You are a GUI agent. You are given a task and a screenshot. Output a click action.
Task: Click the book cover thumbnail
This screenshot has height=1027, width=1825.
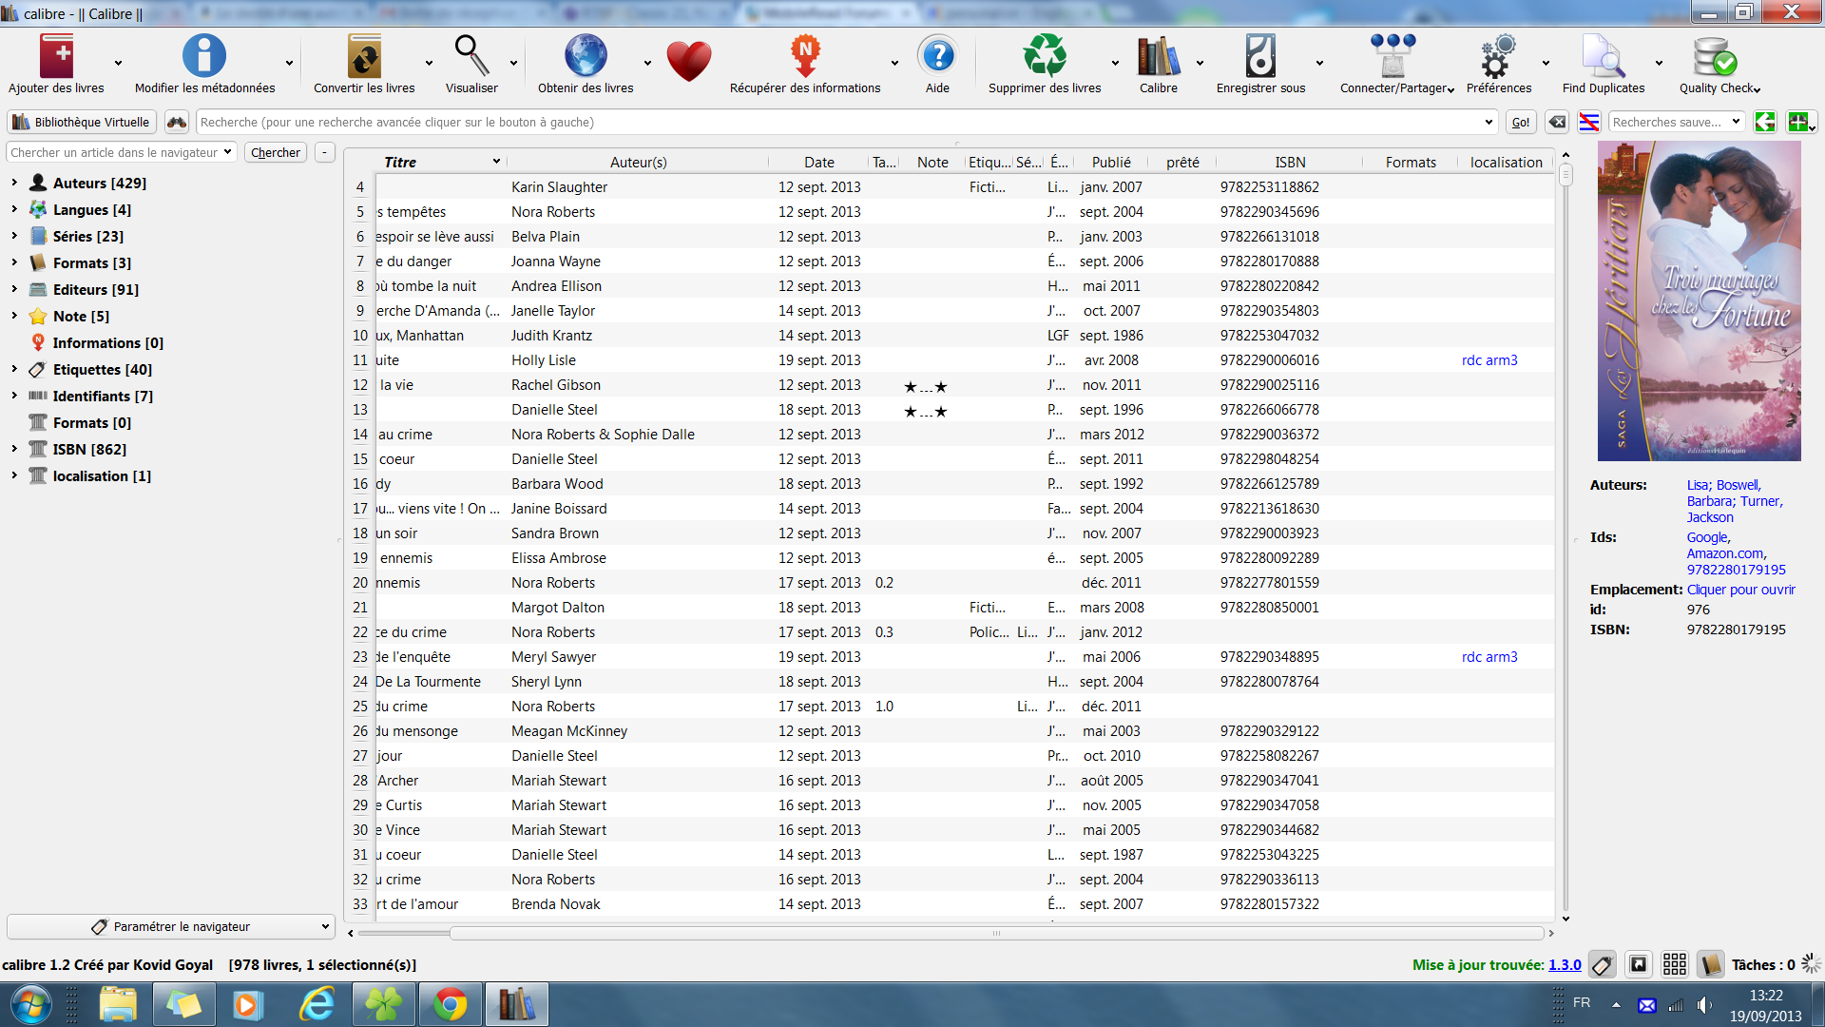(x=1699, y=301)
